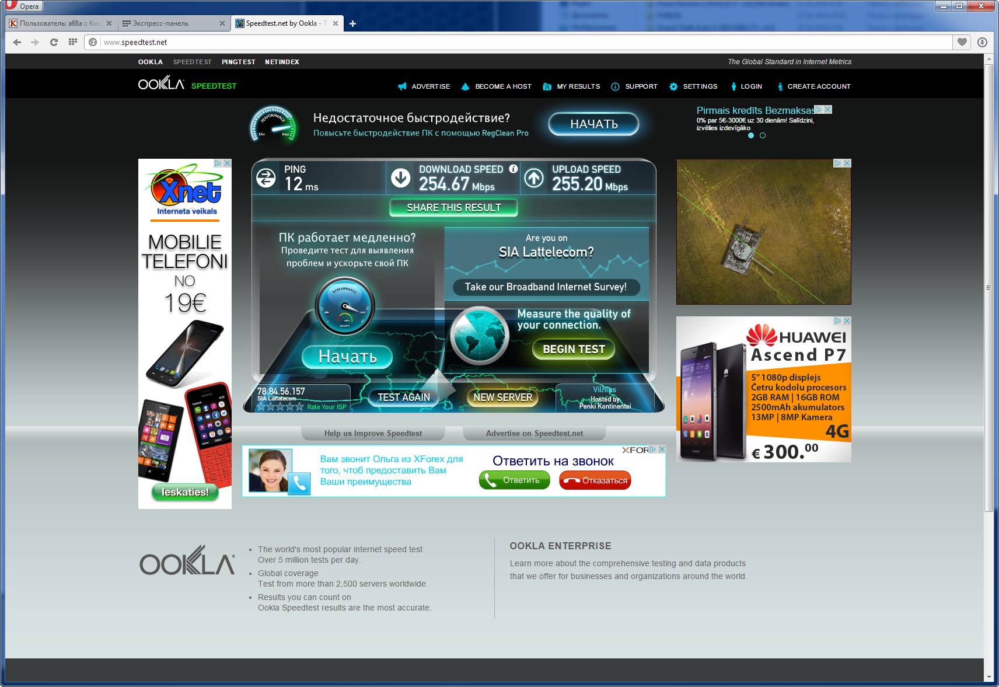Open the SPEEDTEST top navigation item
This screenshot has width=999, height=687.
tap(193, 62)
